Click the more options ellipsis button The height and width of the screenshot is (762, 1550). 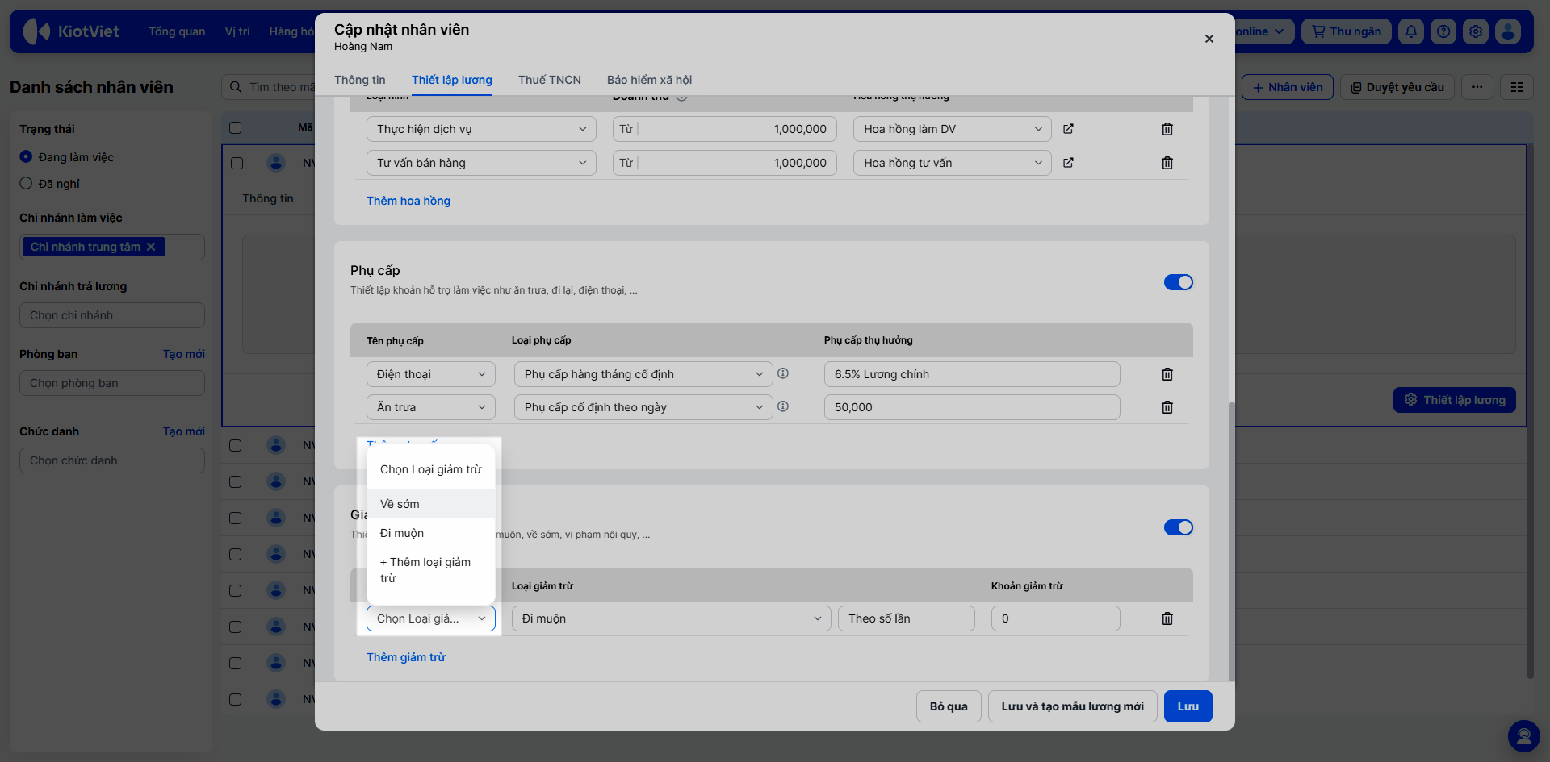pos(1477,87)
